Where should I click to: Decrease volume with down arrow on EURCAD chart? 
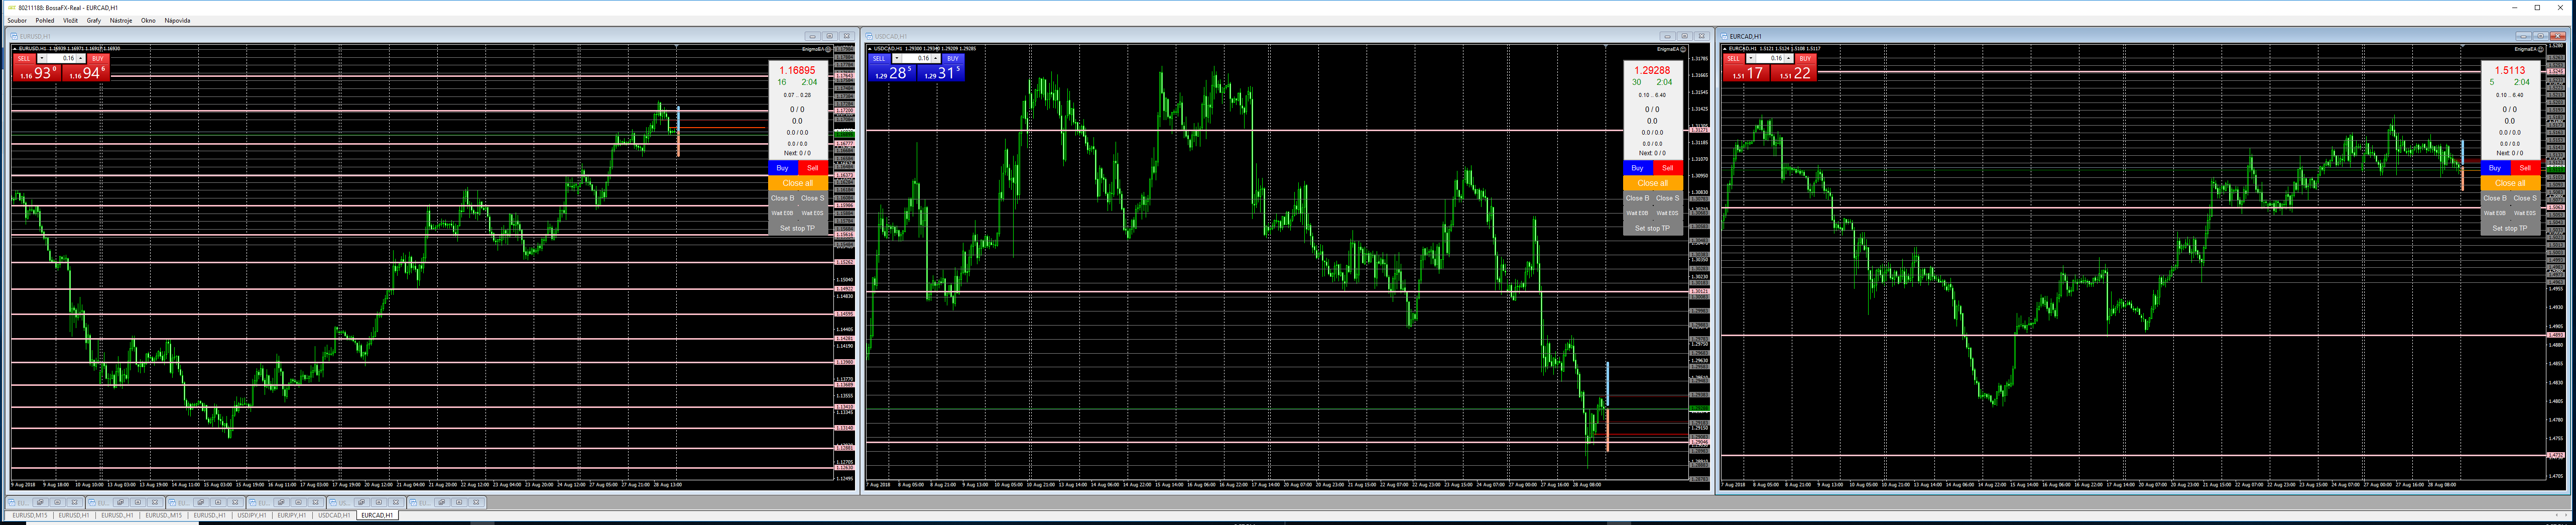pyautogui.click(x=1751, y=58)
